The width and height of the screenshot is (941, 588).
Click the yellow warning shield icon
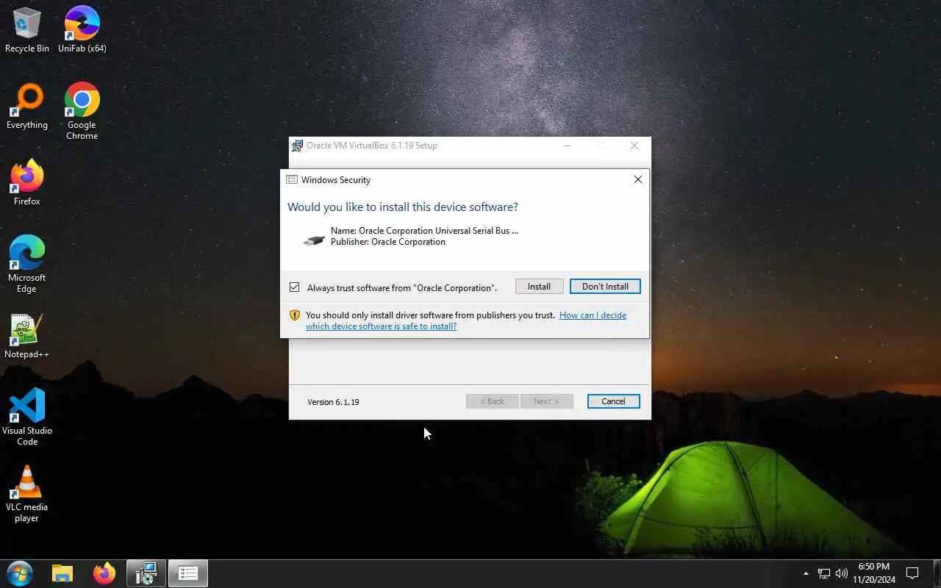295,315
